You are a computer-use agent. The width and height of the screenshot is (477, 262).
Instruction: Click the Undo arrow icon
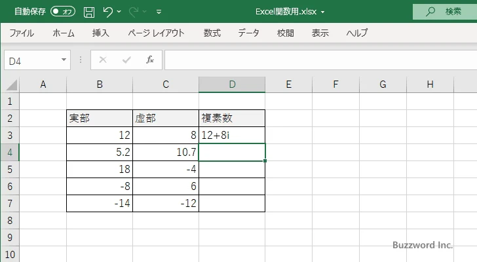(x=107, y=12)
